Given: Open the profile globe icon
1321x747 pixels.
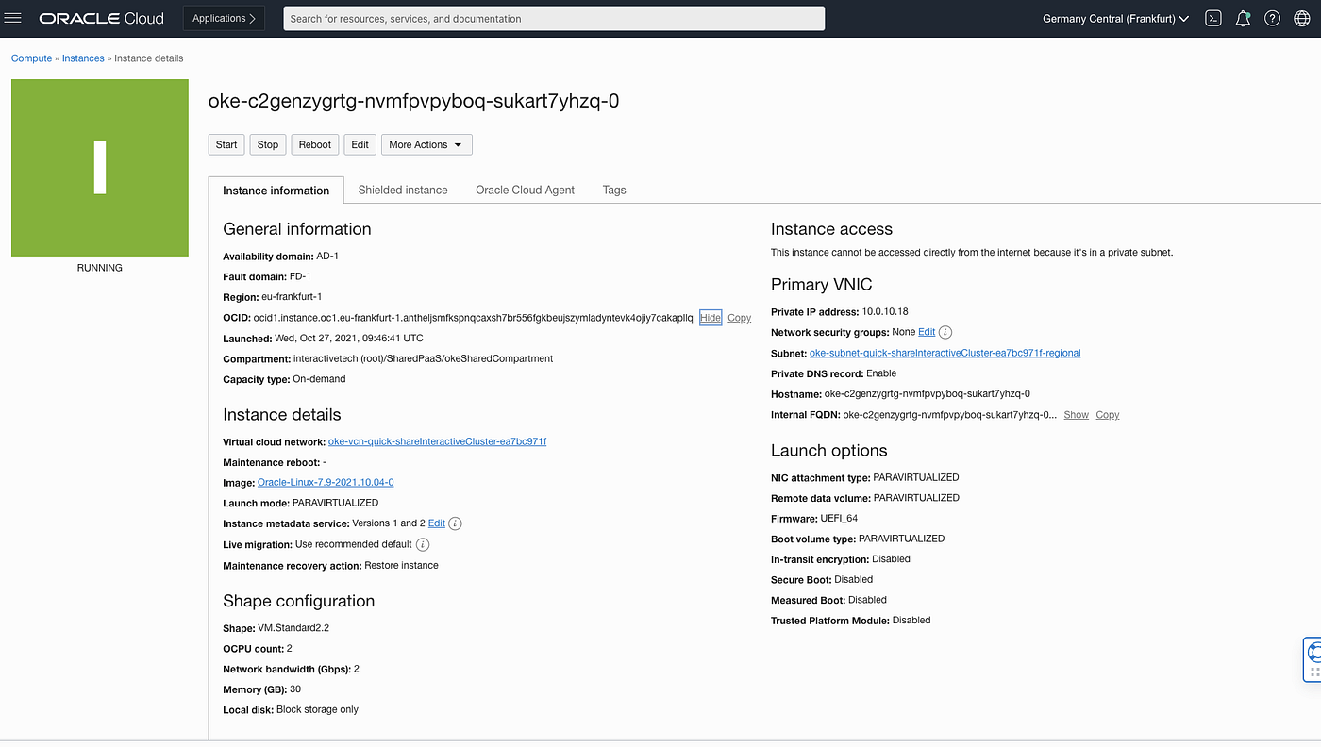Looking at the screenshot, I should [x=1301, y=18].
